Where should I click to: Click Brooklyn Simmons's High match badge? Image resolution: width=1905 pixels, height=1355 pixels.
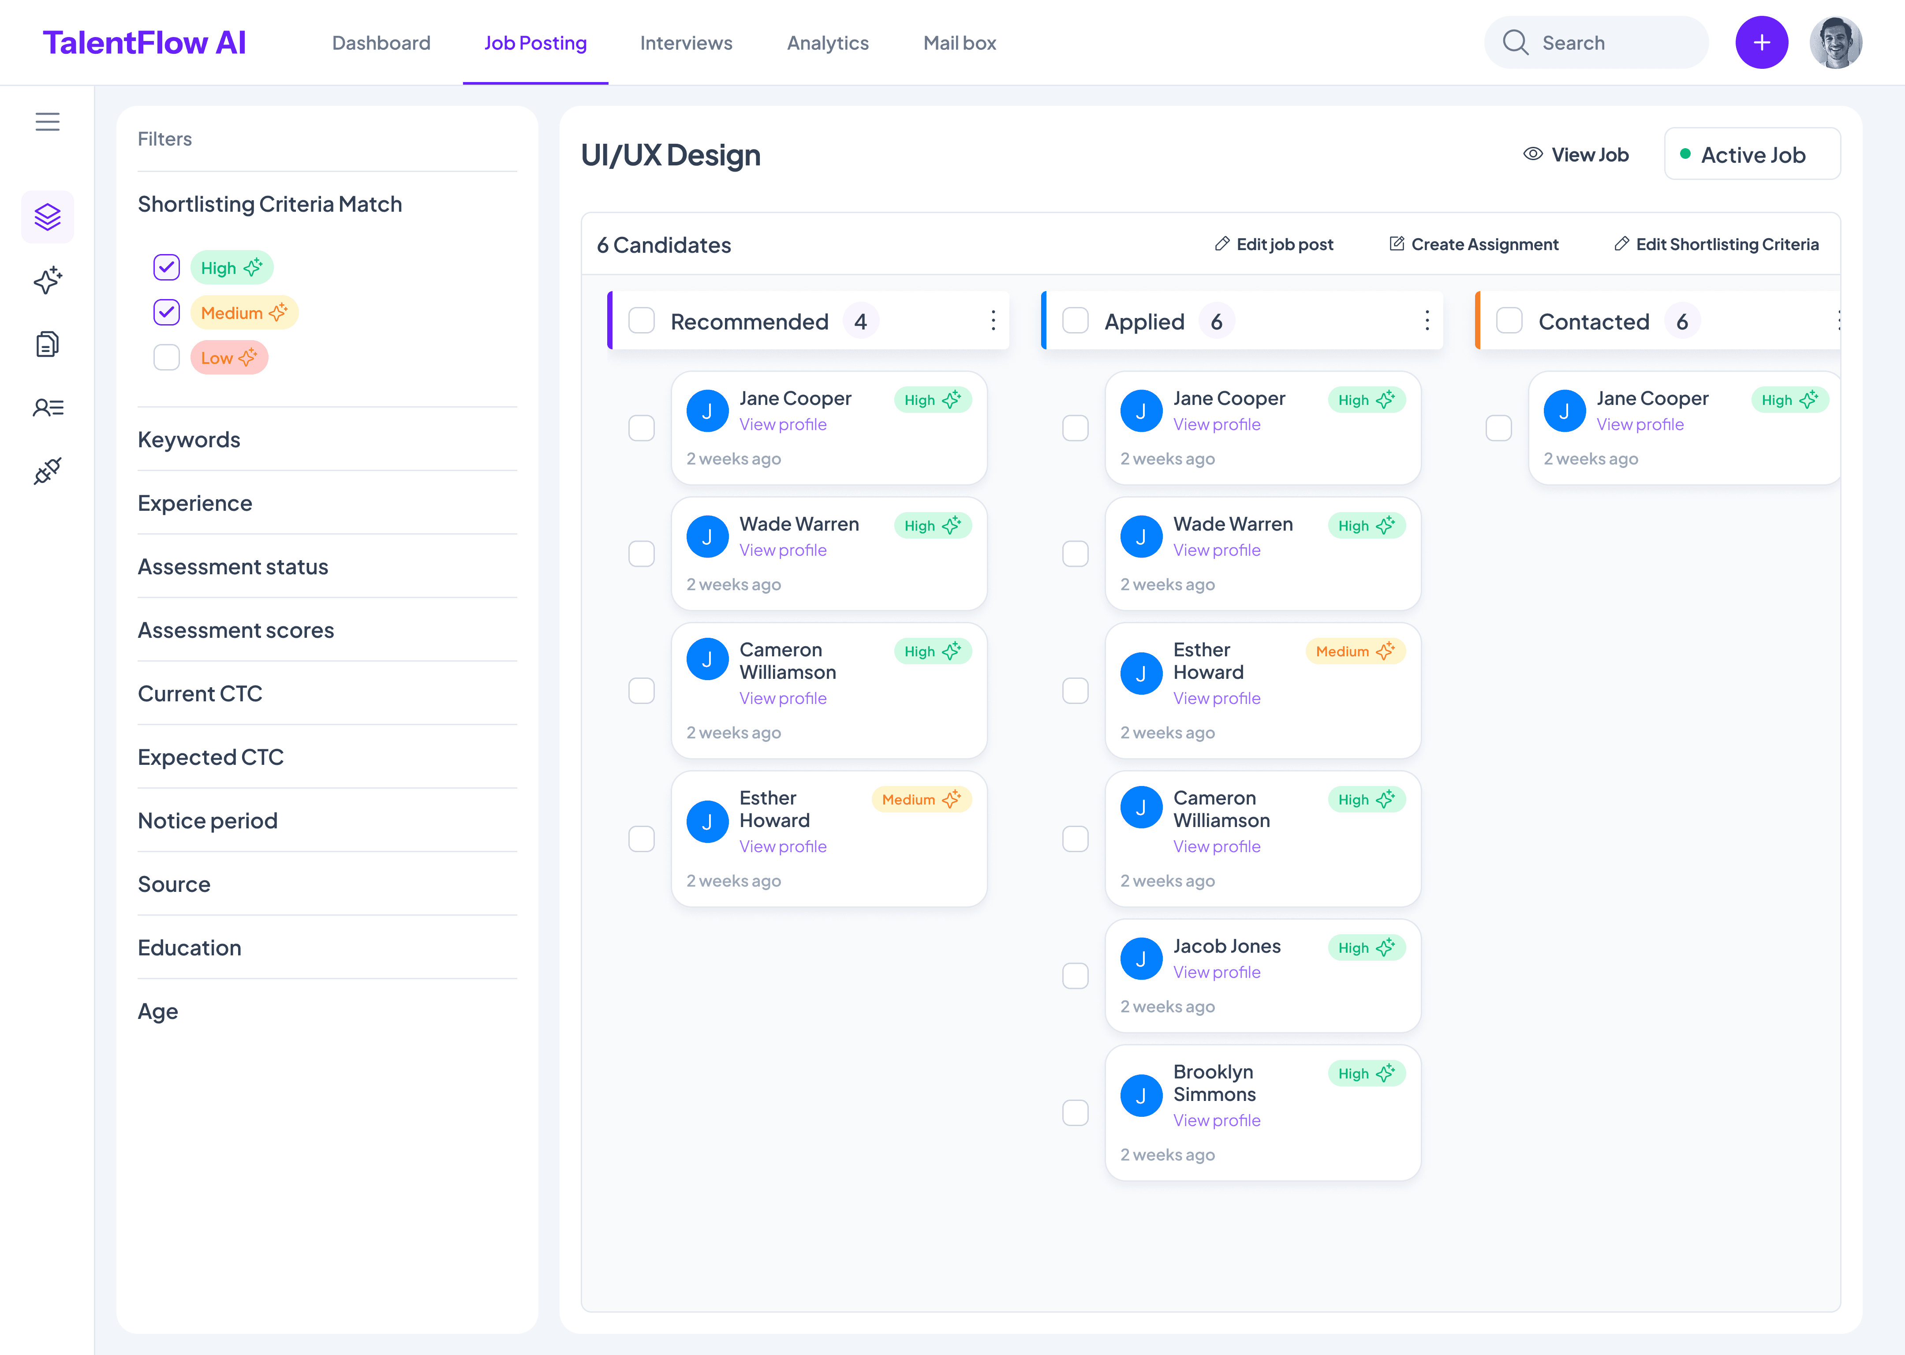pos(1365,1074)
